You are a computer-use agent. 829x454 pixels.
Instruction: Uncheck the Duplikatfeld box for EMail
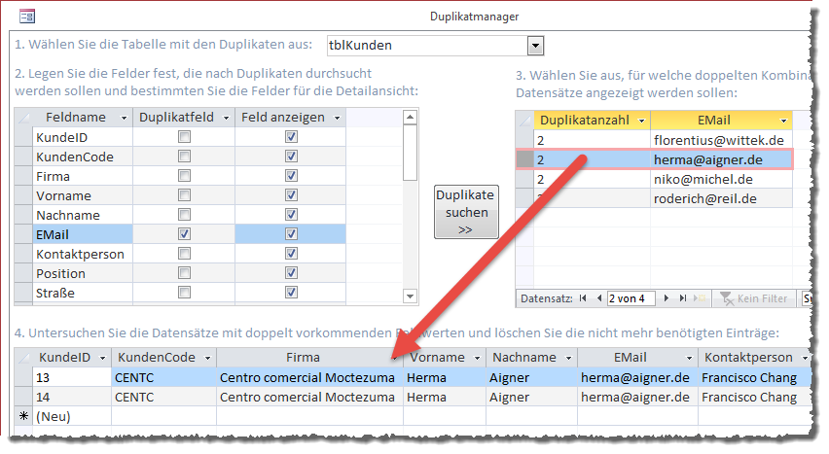tap(184, 234)
